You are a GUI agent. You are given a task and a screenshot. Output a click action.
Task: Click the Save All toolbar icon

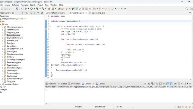pos(5,9)
